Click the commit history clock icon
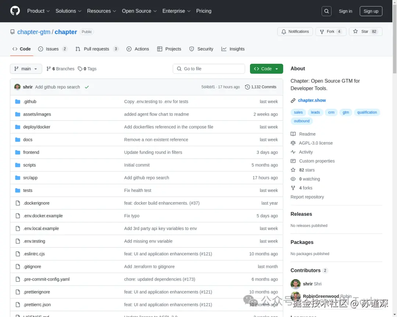Viewport: 397px width, 317px height. [x=247, y=87]
